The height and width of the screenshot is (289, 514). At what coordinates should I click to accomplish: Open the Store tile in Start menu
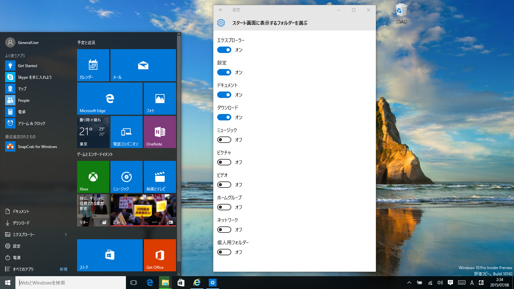(110, 255)
